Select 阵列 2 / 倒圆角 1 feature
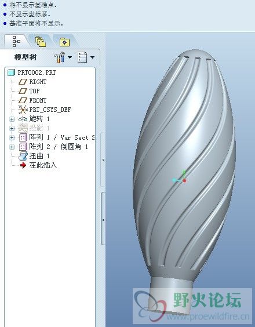 (59, 147)
